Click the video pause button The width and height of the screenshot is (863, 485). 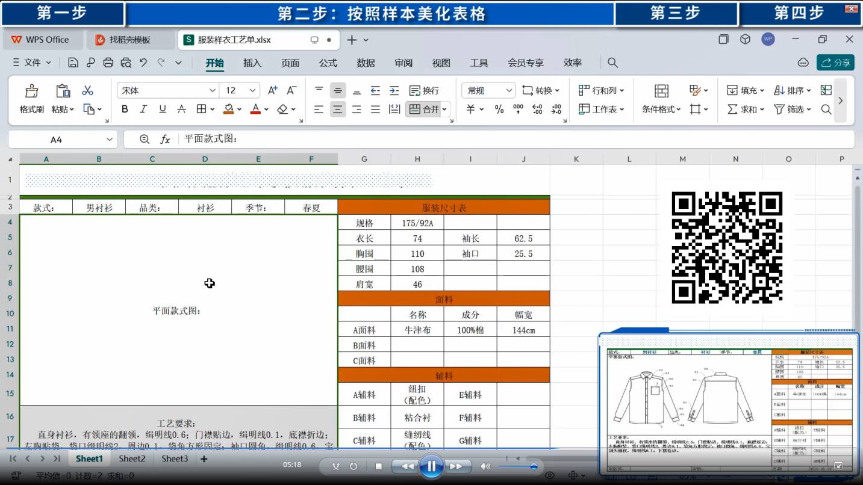pyautogui.click(x=431, y=466)
